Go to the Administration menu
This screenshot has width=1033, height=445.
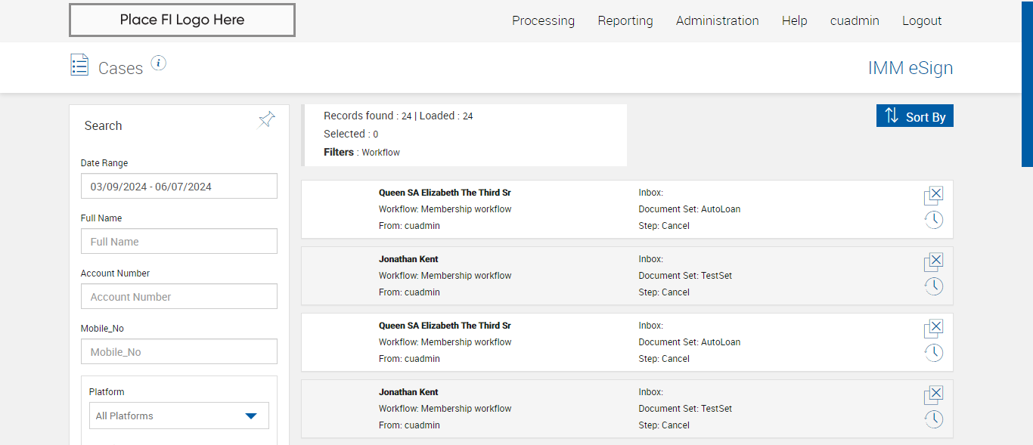point(718,20)
